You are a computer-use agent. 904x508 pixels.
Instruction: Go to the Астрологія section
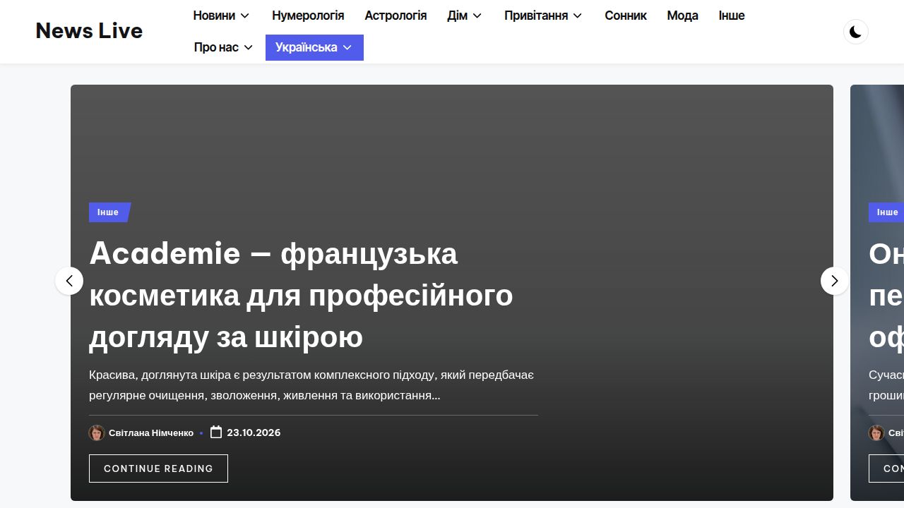pyautogui.click(x=395, y=16)
